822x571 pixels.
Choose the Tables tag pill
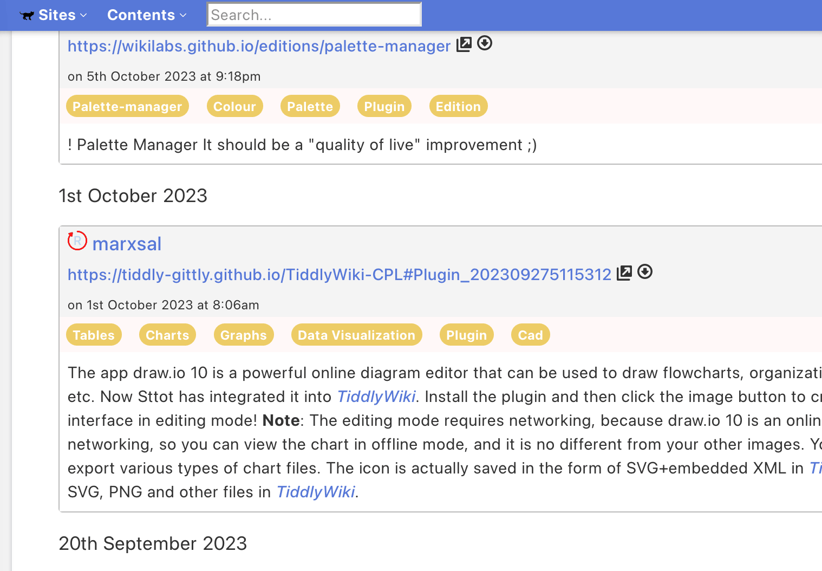[94, 335]
